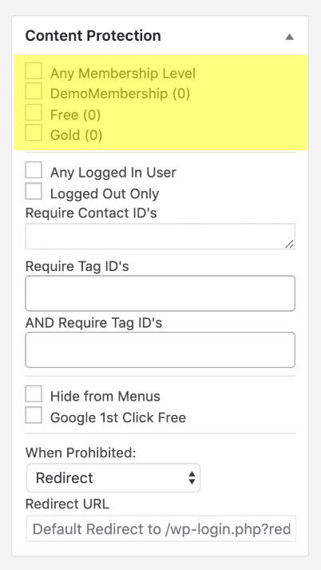Click the AND Require Tag ID's field
This screenshot has height=570, width=321.
coord(160,349)
